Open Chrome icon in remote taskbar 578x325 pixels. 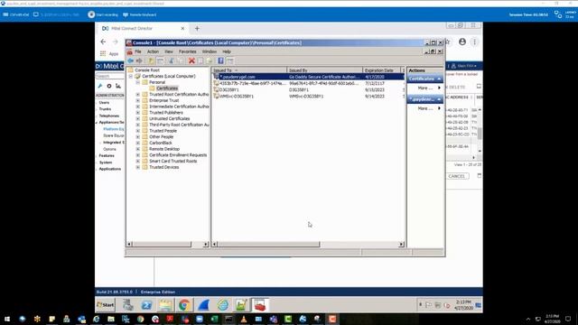click(x=184, y=305)
